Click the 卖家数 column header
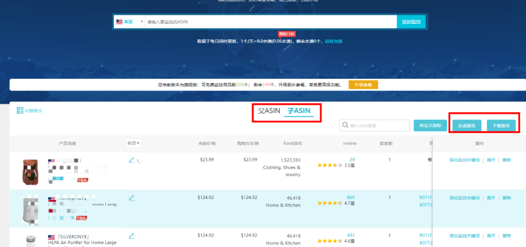 coord(386,143)
